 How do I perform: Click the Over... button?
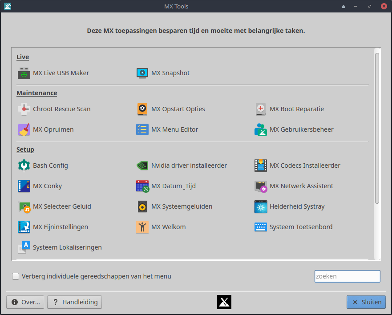point(25,302)
